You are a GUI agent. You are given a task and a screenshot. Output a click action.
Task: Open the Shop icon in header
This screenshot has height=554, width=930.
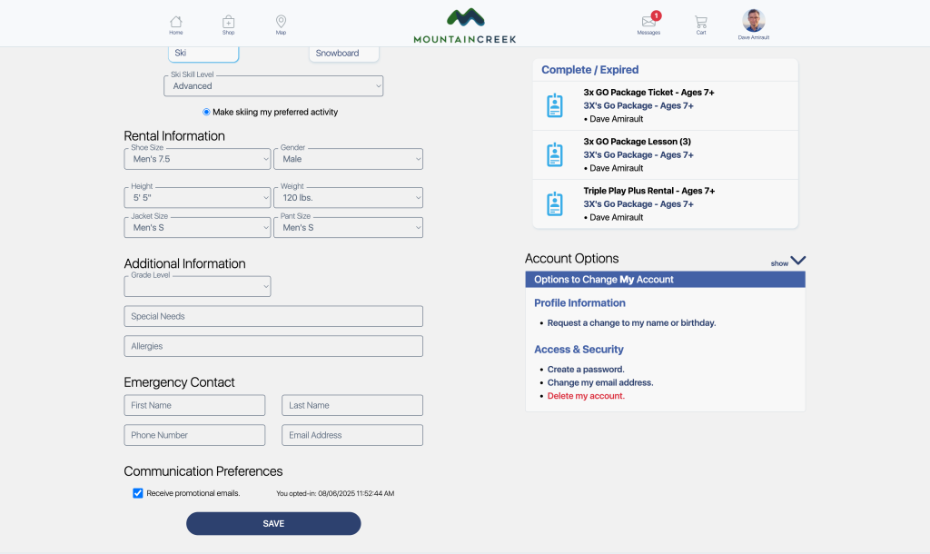click(x=228, y=22)
